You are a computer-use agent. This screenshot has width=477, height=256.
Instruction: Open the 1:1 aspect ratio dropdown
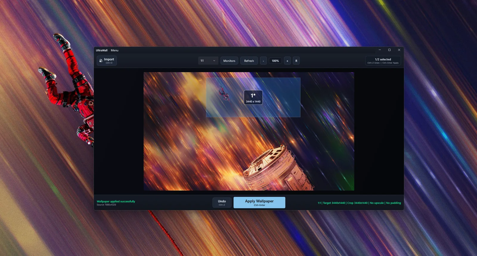tap(208, 61)
